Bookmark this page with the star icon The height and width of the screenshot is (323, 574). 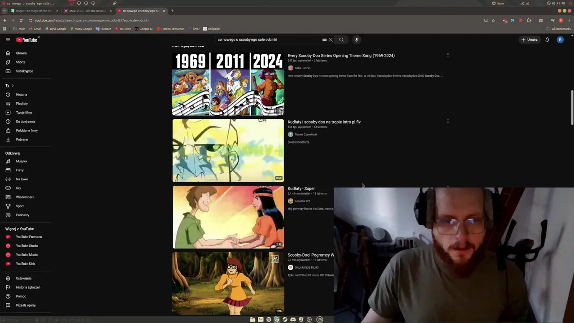(493, 20)
